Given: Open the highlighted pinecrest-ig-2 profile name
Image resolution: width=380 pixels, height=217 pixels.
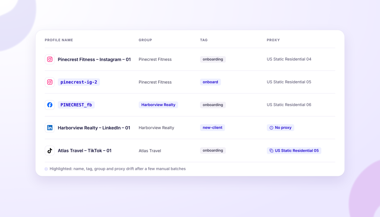Looking at the screenshot, I should click(79, 82).
